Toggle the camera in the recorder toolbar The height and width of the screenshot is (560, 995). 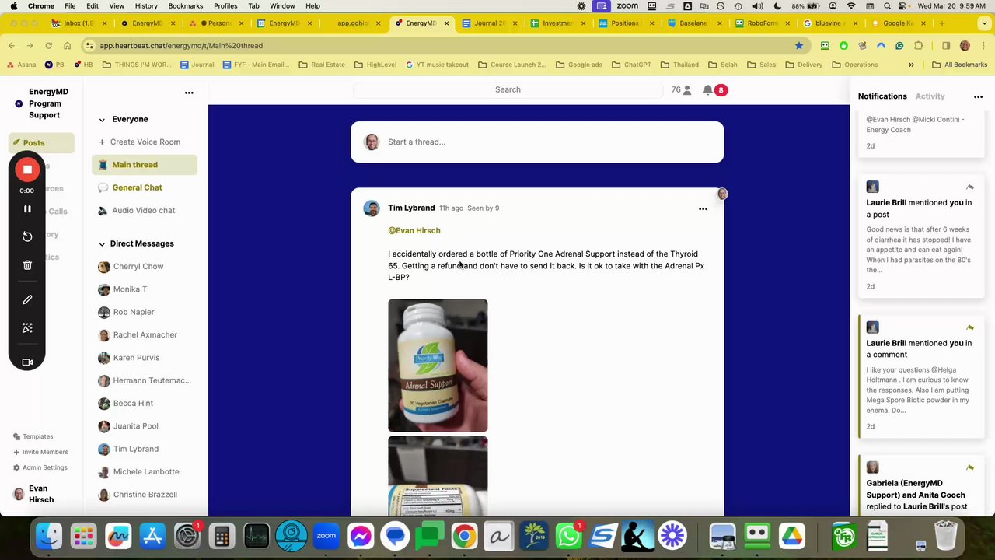pyautogui.click(x=27, y=362)
